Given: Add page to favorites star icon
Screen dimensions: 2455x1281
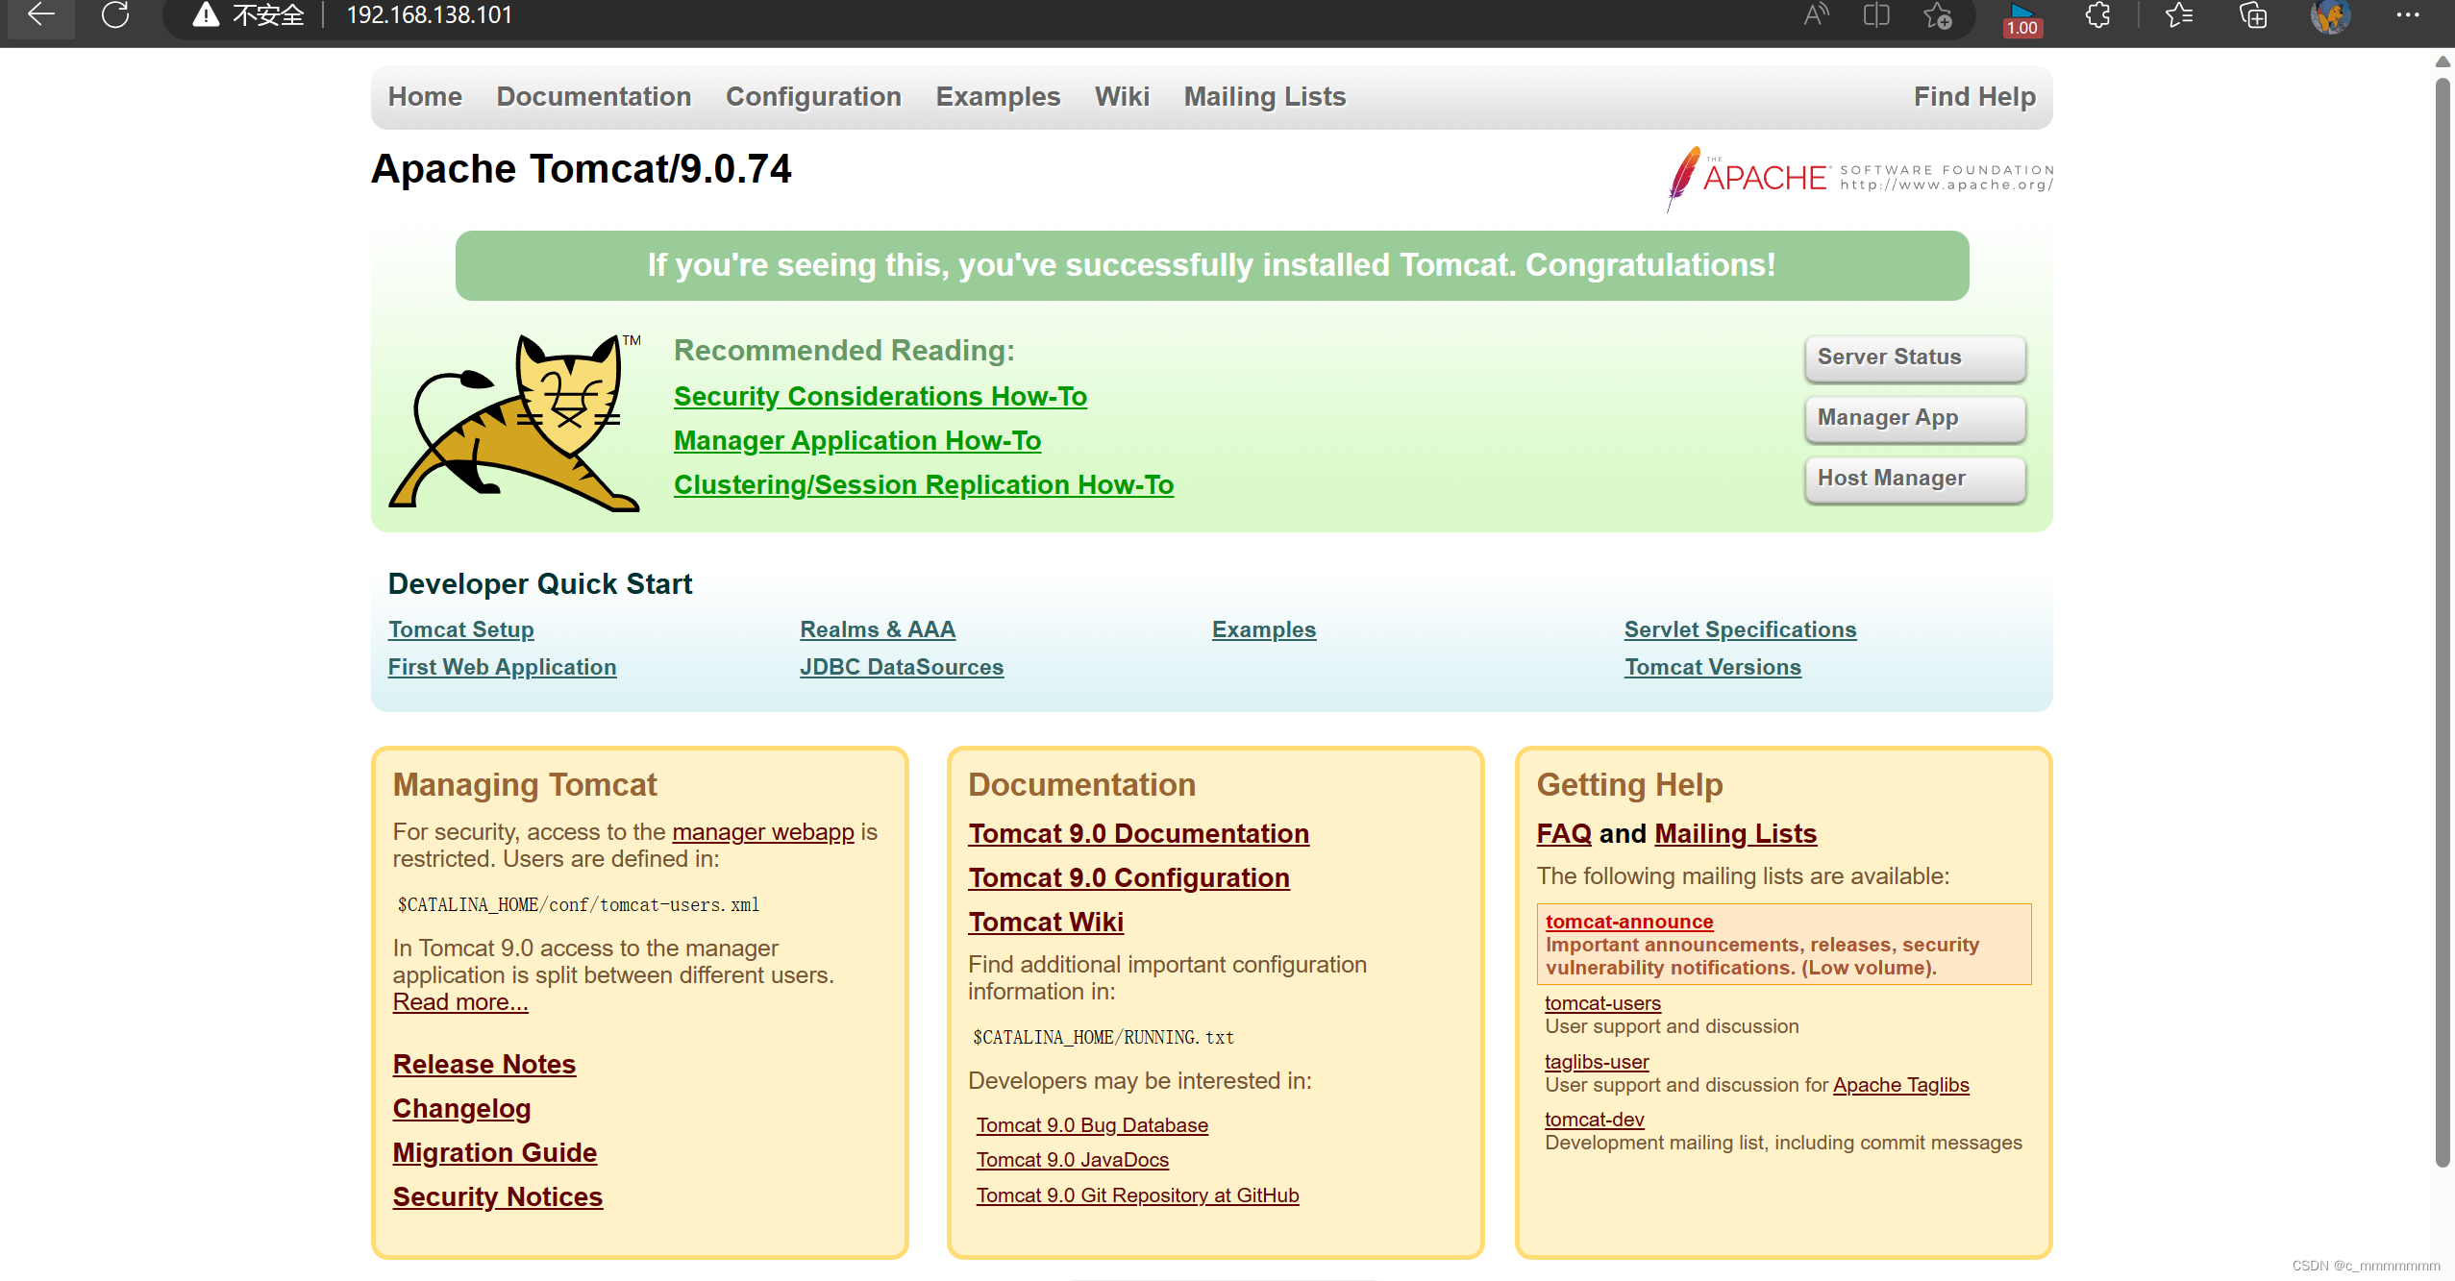Looking at the screenshot, I should click(1937, 15).
